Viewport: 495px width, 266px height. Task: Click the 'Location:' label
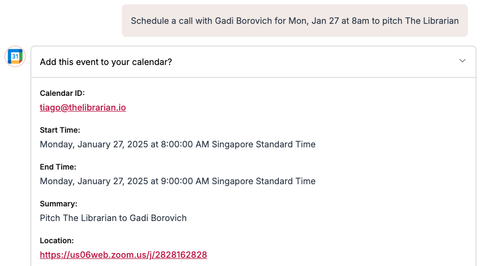pos(57,241)
